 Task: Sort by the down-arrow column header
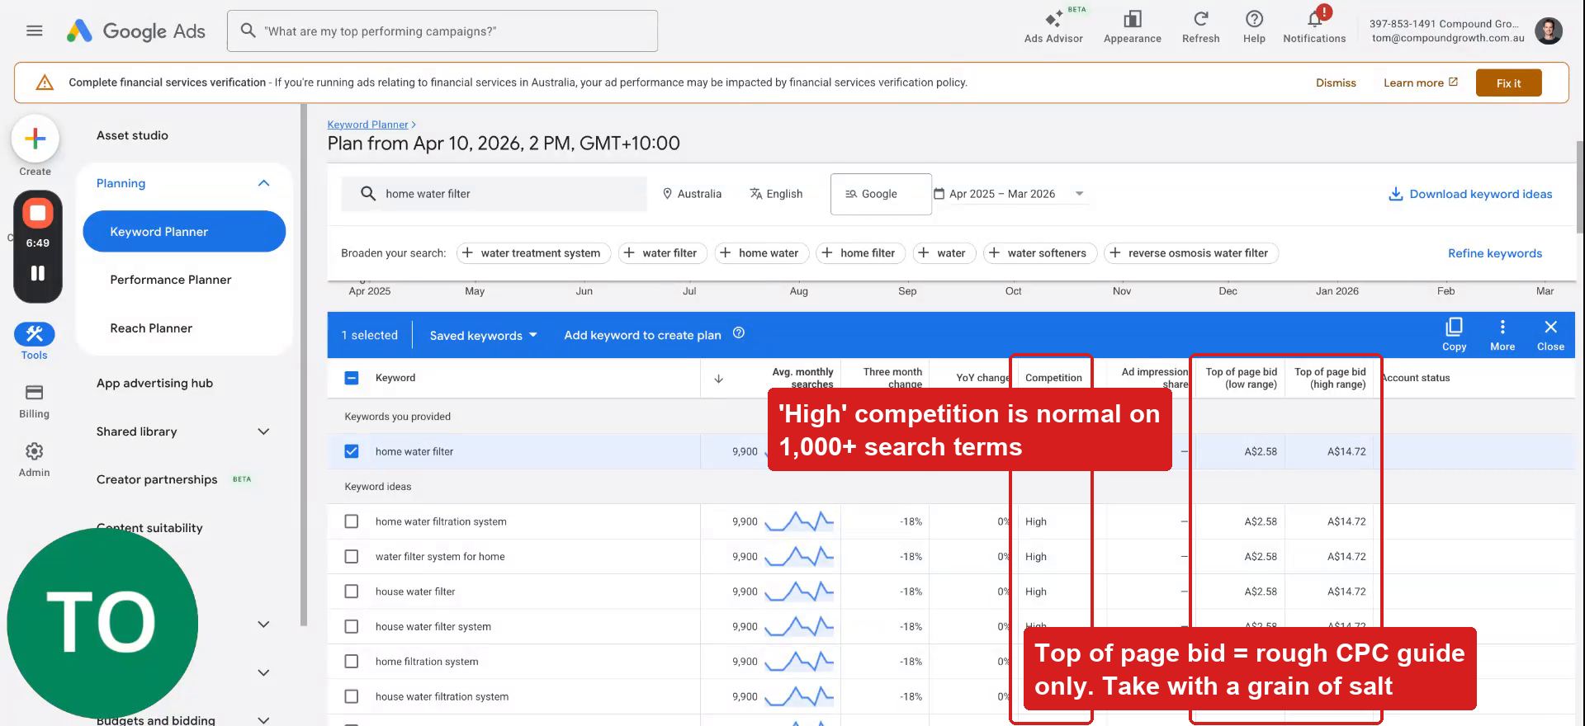pos(718,379)
